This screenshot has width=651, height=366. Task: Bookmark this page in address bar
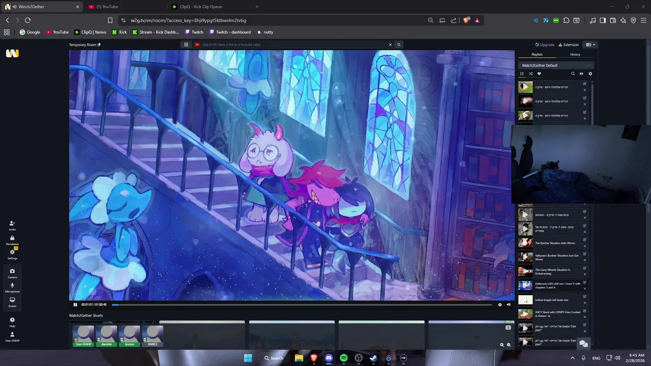pos(110,20)
